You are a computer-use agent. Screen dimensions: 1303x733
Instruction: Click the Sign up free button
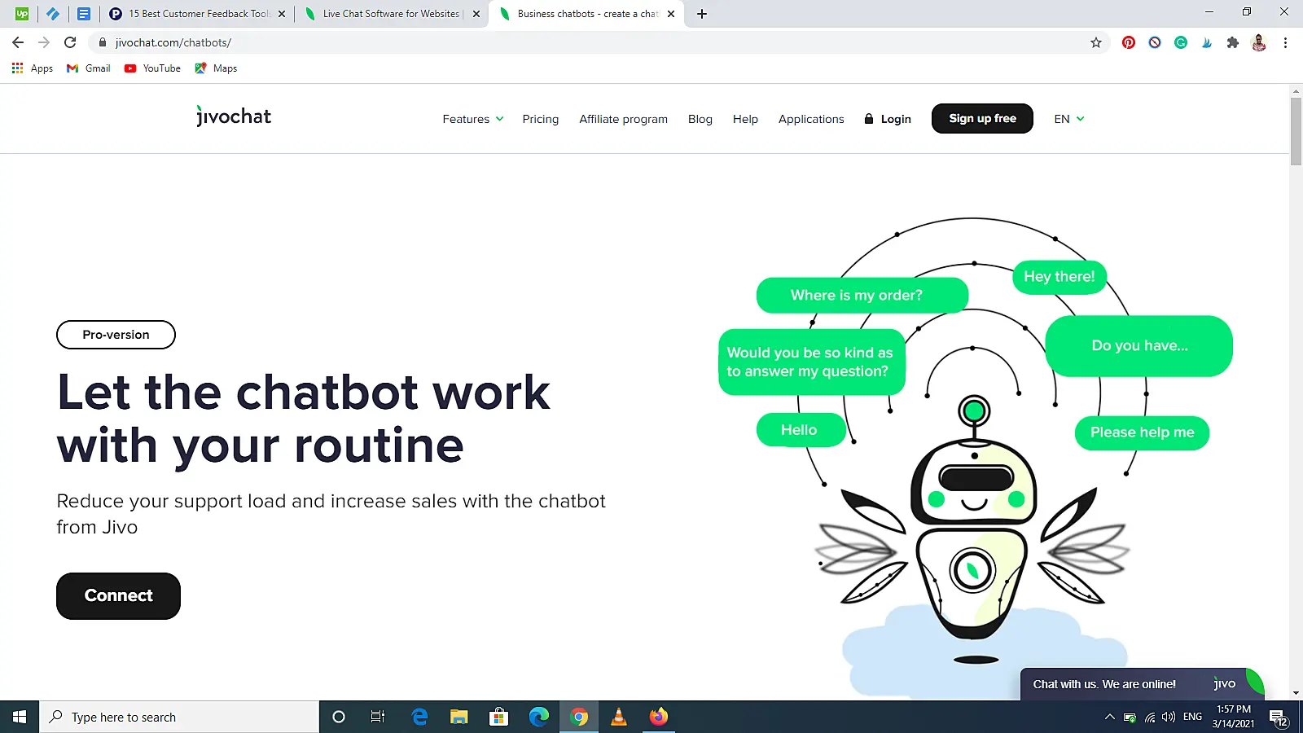[x=982, y=118]
